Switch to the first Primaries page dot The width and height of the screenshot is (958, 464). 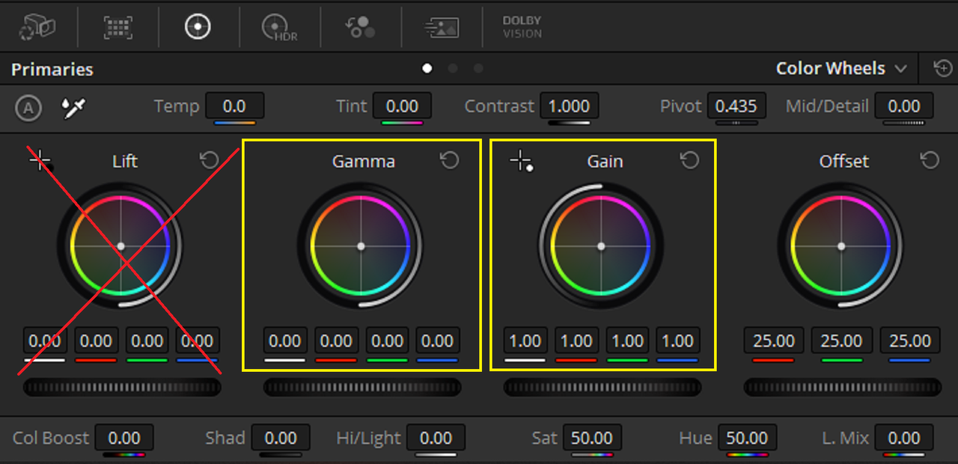[x=427, y=68]
